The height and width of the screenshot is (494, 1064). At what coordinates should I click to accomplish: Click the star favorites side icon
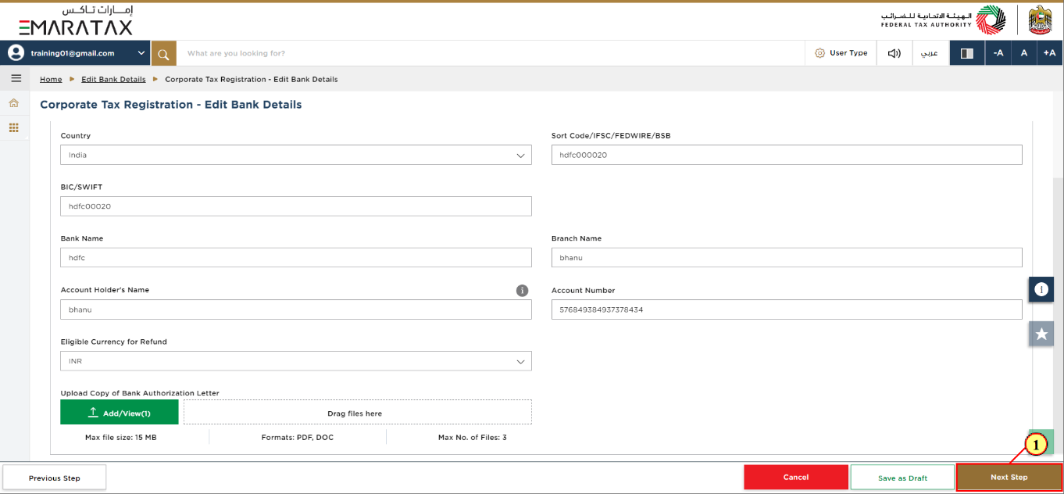1041,334
